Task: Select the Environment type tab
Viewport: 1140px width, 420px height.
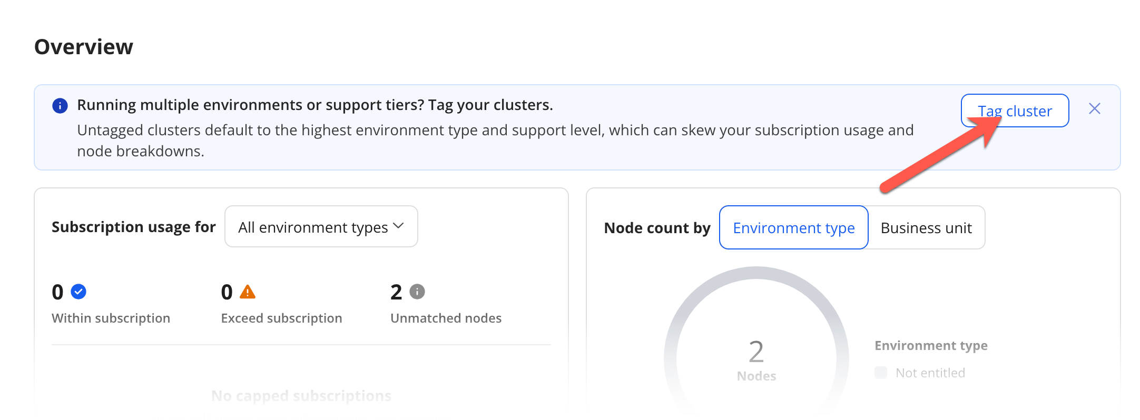Action: tap(794, 227)
